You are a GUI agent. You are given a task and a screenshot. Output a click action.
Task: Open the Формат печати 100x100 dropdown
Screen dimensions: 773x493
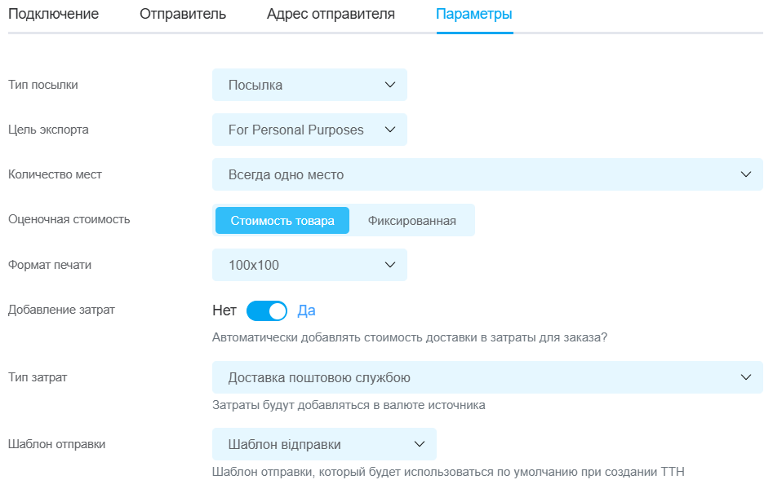tap(309, 265)
